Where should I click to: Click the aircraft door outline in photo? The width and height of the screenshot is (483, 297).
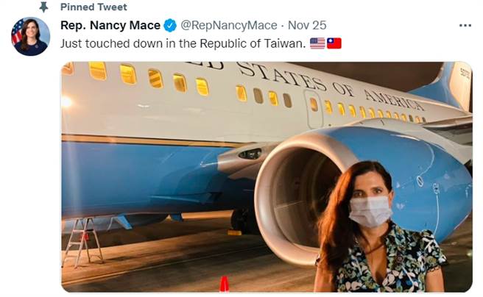pos(313,109)
